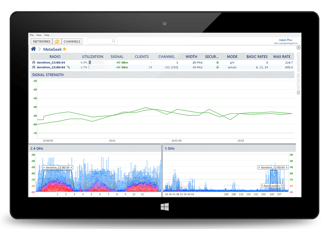Go to home via house icon
The width and height of the screenshot is (328, 229).
coord(33,49)
